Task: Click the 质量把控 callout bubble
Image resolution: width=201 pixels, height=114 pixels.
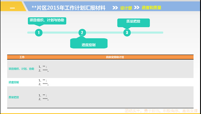Action: point(134,23)
